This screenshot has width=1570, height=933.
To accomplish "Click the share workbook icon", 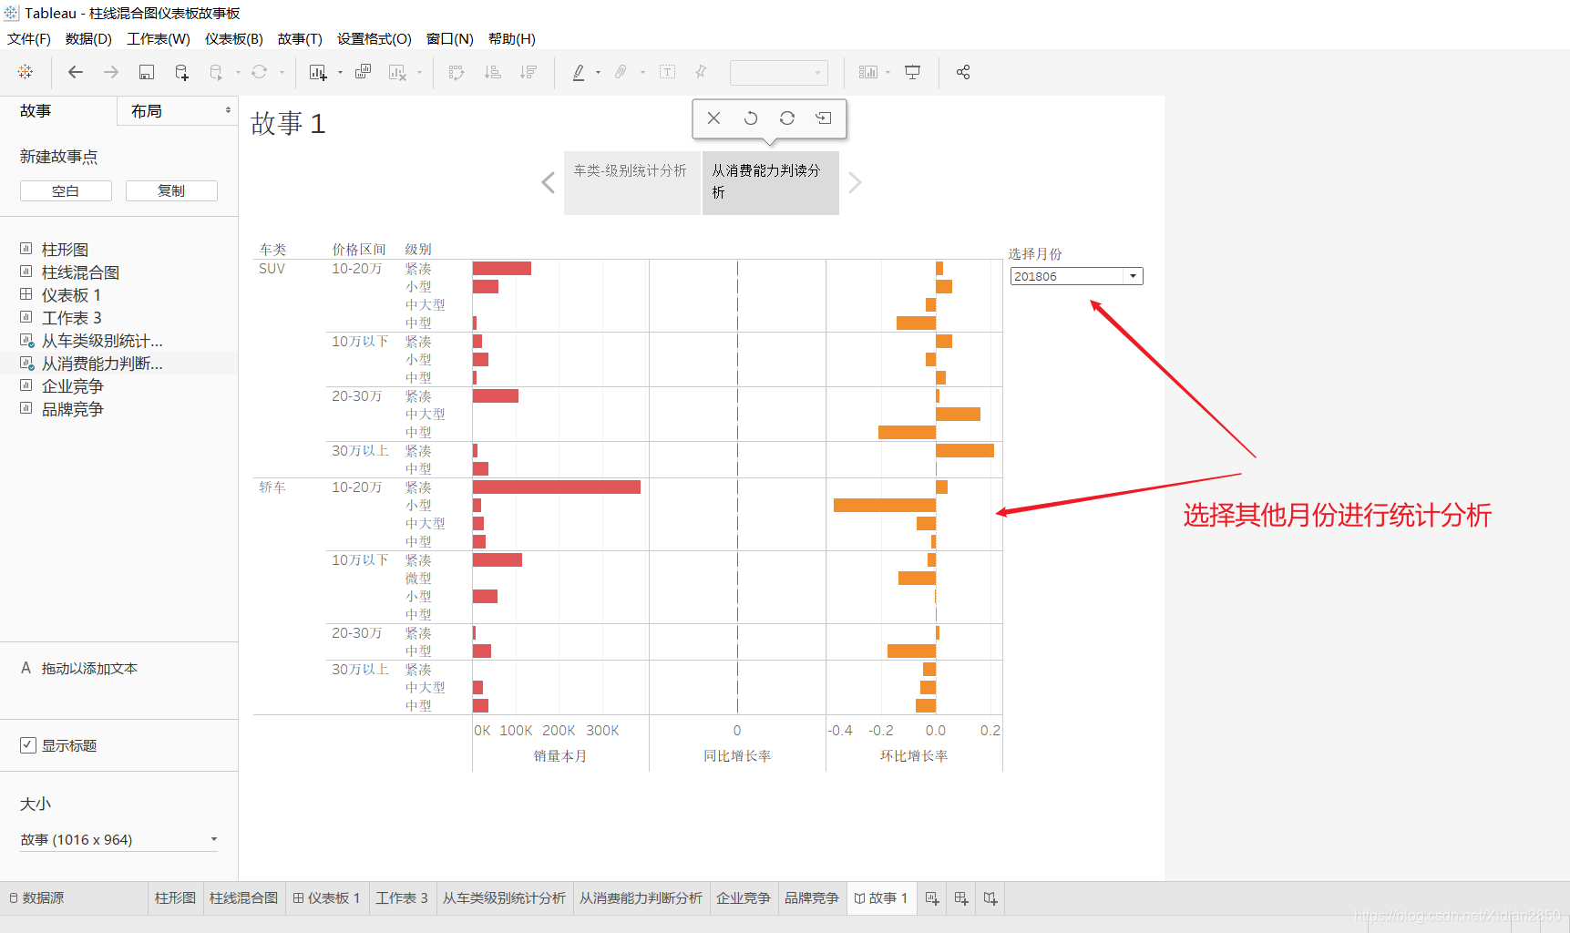I will click(963, 72).
